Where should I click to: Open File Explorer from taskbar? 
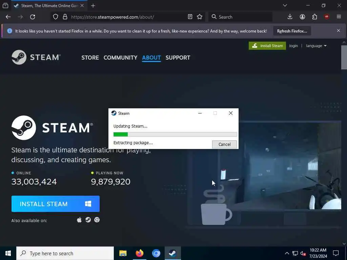pyautogui.click(x=123, y=253)
